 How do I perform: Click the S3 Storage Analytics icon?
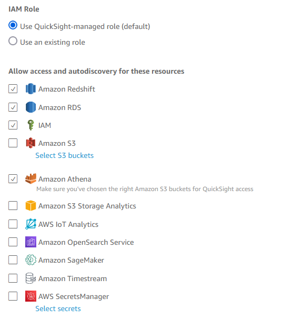pos(31,205)
